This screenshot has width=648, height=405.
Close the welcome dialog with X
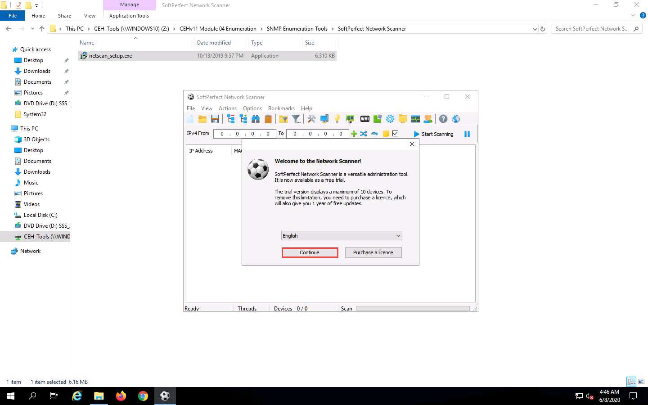click(x=412, y=144)
